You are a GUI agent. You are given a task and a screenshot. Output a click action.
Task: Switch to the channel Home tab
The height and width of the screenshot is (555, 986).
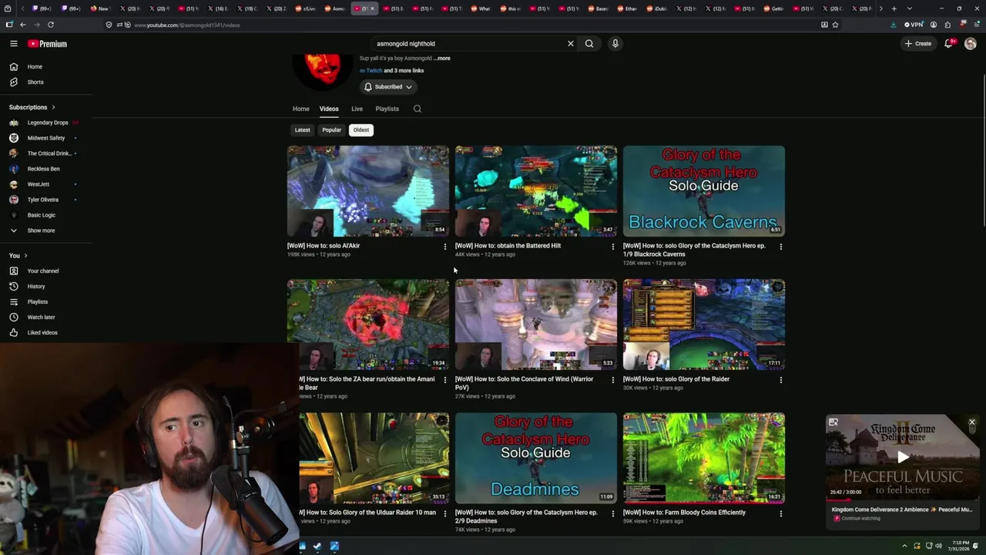point(301,109)
